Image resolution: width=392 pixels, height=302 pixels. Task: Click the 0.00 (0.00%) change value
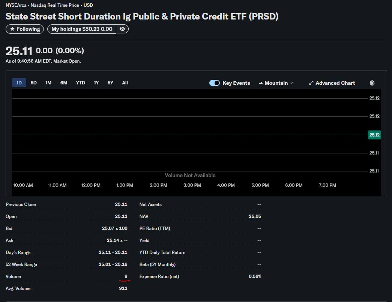(x=60, y=51)
